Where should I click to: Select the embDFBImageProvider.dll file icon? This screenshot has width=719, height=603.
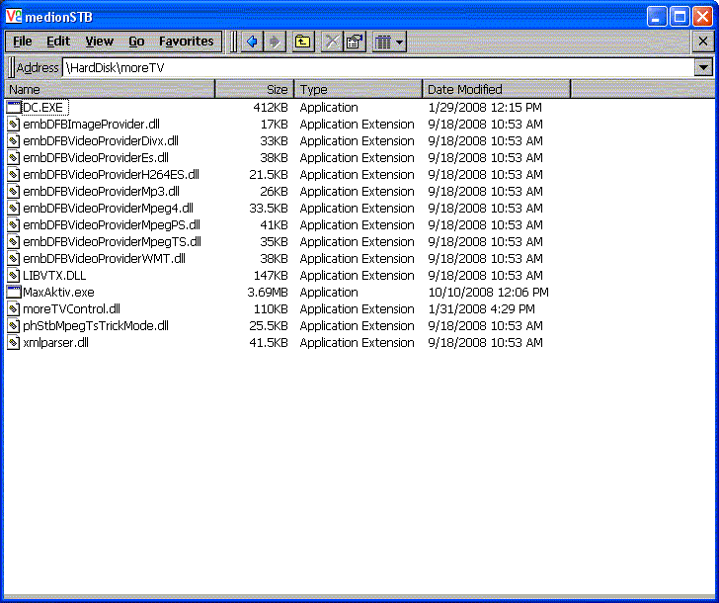pos(14,125)
